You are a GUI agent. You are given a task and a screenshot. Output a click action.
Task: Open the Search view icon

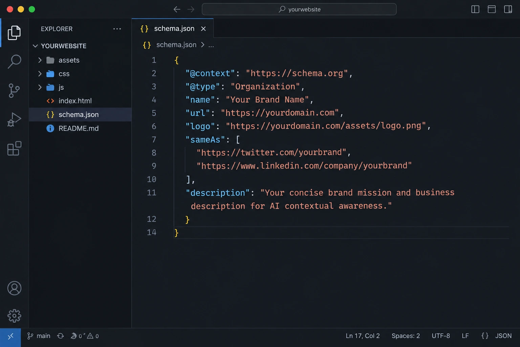14,62
